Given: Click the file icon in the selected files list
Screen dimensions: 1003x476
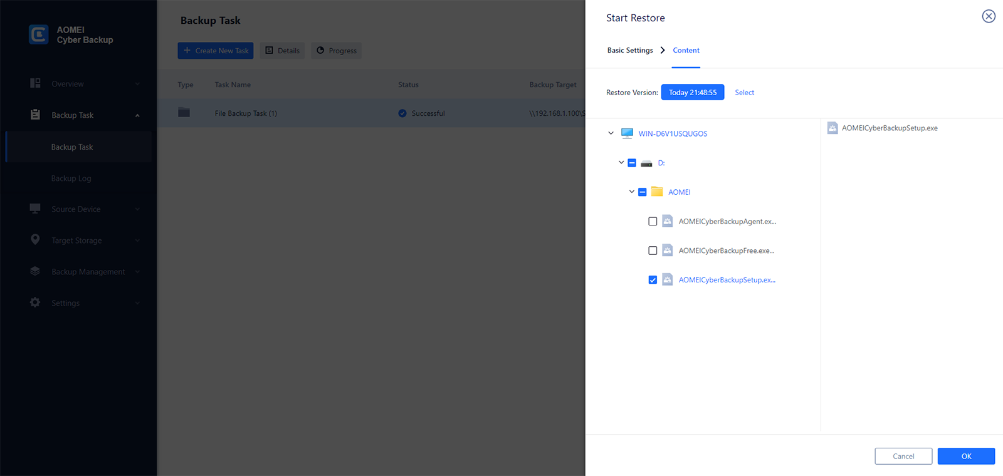Looking at the screenshot, I should (832, 128).
